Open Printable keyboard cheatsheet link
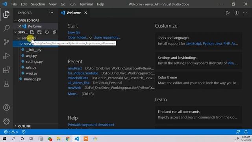 coord(91,125)
